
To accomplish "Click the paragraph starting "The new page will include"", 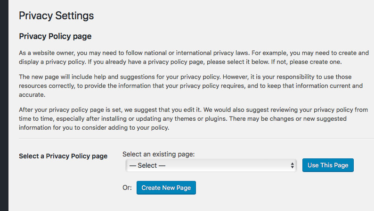I will click(191, 86).
